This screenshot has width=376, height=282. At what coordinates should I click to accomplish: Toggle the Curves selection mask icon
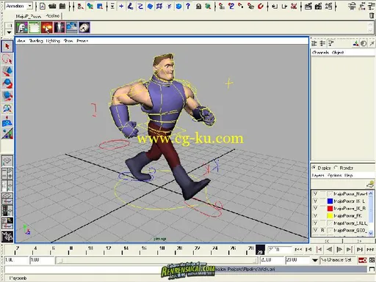click(x=140, y=6)
